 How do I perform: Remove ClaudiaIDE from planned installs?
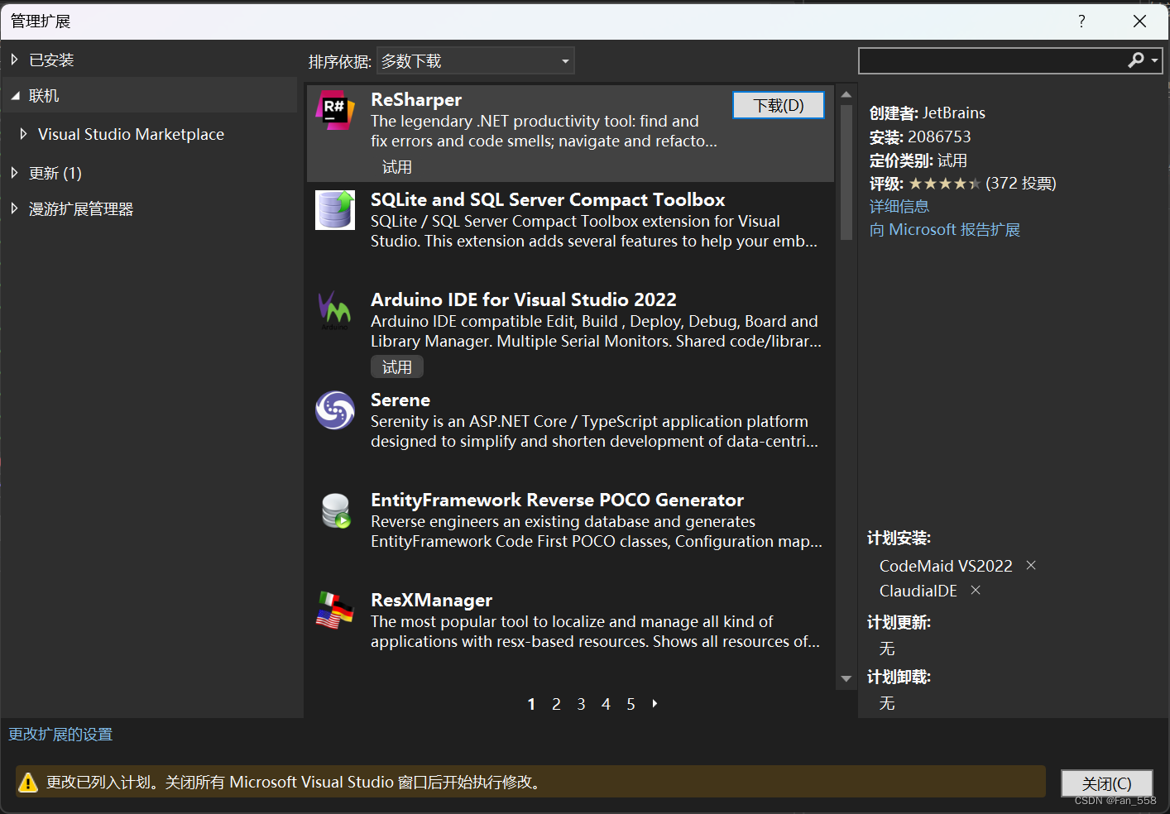(x=976, y=590)
